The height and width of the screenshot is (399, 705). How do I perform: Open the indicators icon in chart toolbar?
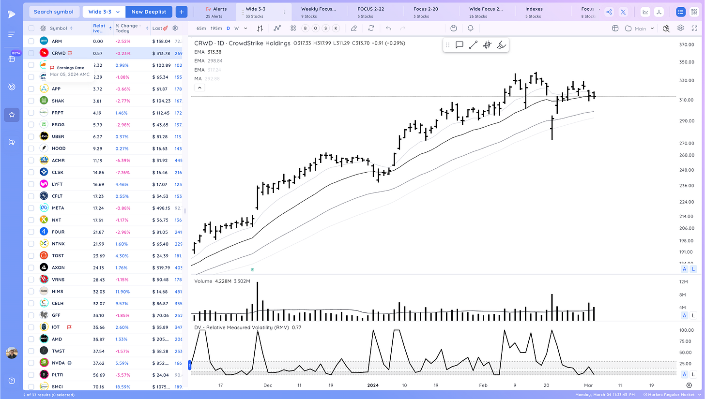(x=277, y=29)
